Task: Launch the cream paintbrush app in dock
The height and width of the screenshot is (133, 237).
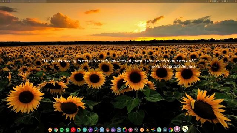Action: click(x=185, y=129)
